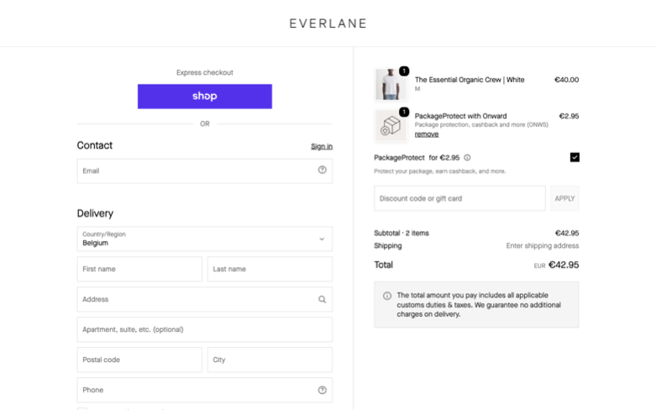Click the €2.95 PackageProtect line price

click(569, 116)
